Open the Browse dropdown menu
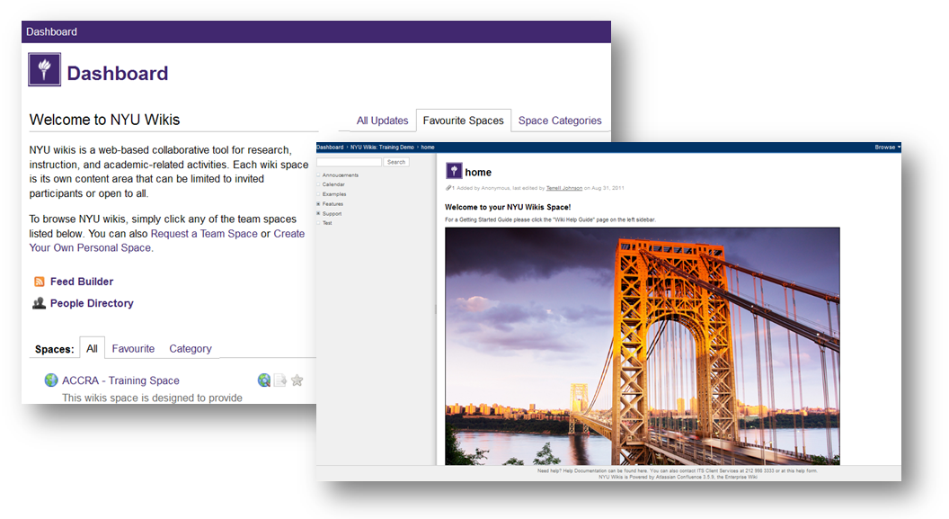Viewport: 949px width, 519px height. [887, 147]
